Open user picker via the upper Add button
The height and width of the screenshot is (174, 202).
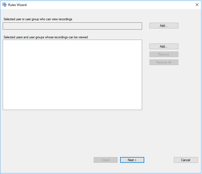click(164, 26)
